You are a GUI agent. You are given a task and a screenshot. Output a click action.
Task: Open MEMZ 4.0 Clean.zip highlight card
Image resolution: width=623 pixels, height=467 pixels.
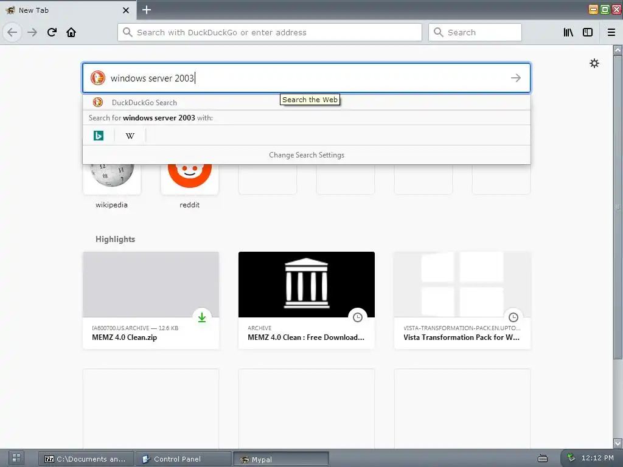point(151,300)
